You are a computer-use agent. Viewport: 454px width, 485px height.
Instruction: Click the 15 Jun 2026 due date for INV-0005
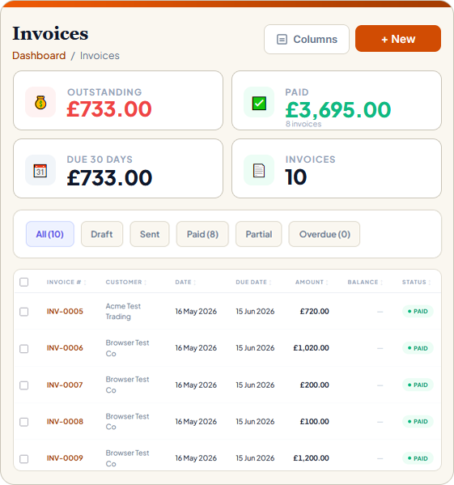coord(255,311)
